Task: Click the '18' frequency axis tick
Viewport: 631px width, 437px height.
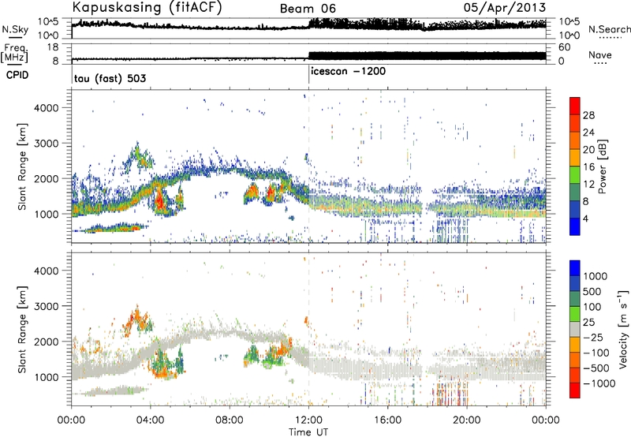Action: pyautogui.click(x=53, y=47)
